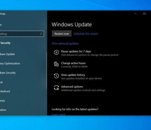Click 'Currently 10:00 to 04:00' text
Image resolution: width=151 pixels, height=130 pixels.
(74, 67)
